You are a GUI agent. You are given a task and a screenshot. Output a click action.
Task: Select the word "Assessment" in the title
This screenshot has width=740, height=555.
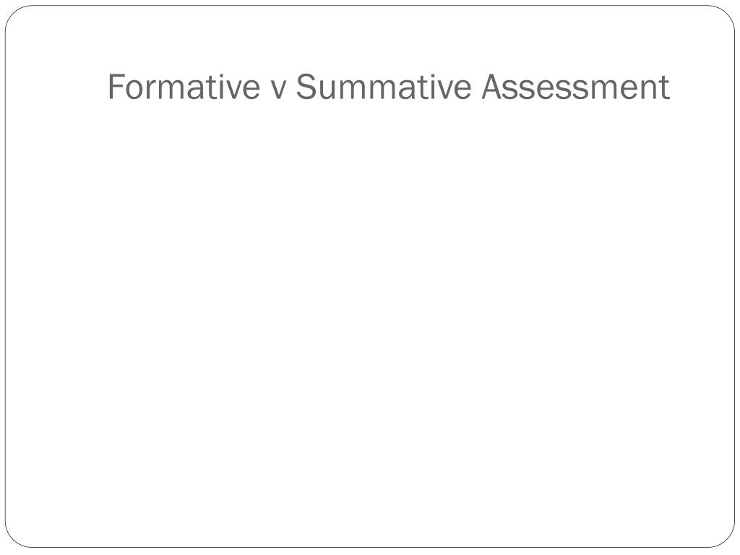coord(576,87)
